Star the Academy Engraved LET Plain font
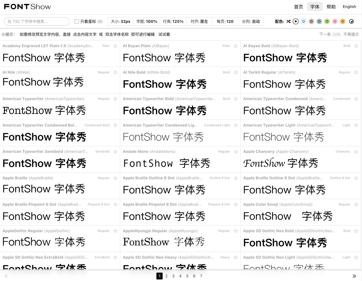 (x=115, y=46)
